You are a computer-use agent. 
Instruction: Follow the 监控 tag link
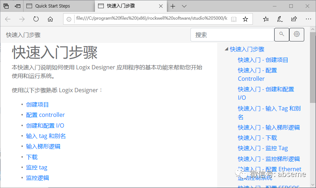(x=36, y=167)
